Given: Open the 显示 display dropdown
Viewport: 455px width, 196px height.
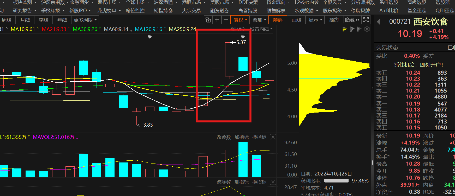Looking at the screenshot, I should pos(315,20).
